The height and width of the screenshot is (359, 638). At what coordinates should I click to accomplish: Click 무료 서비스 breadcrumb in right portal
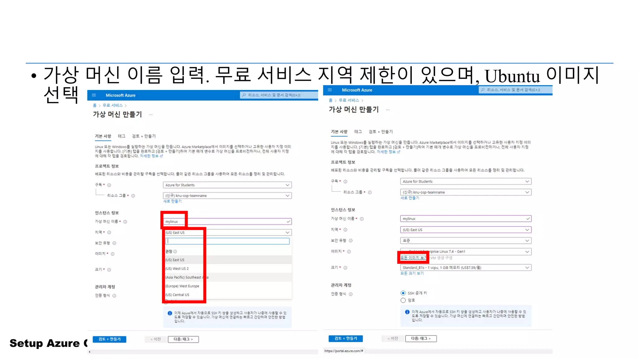(x=349, y=100)
